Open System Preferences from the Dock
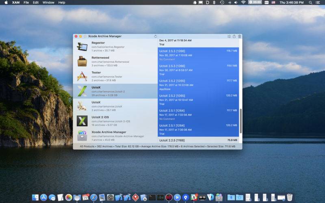325x203 pixels. coord(110,197)
